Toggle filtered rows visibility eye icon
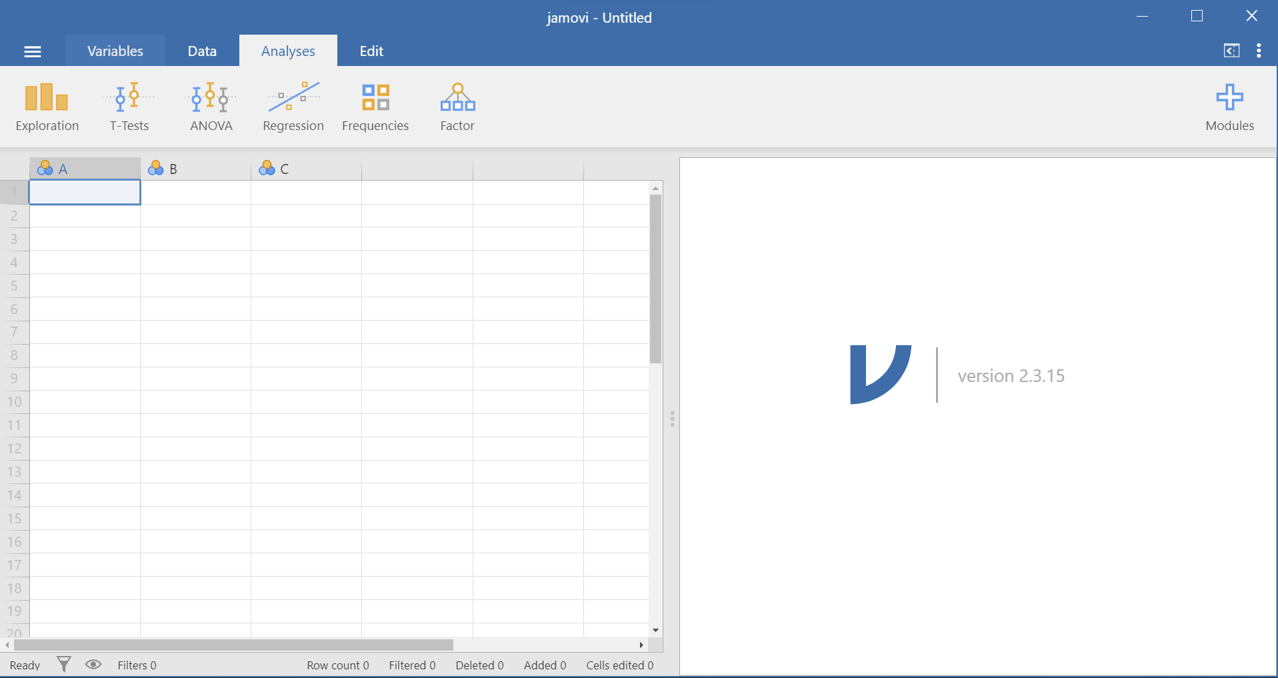The height and width of the screenshot is (678, 1278). coord(93,664)
